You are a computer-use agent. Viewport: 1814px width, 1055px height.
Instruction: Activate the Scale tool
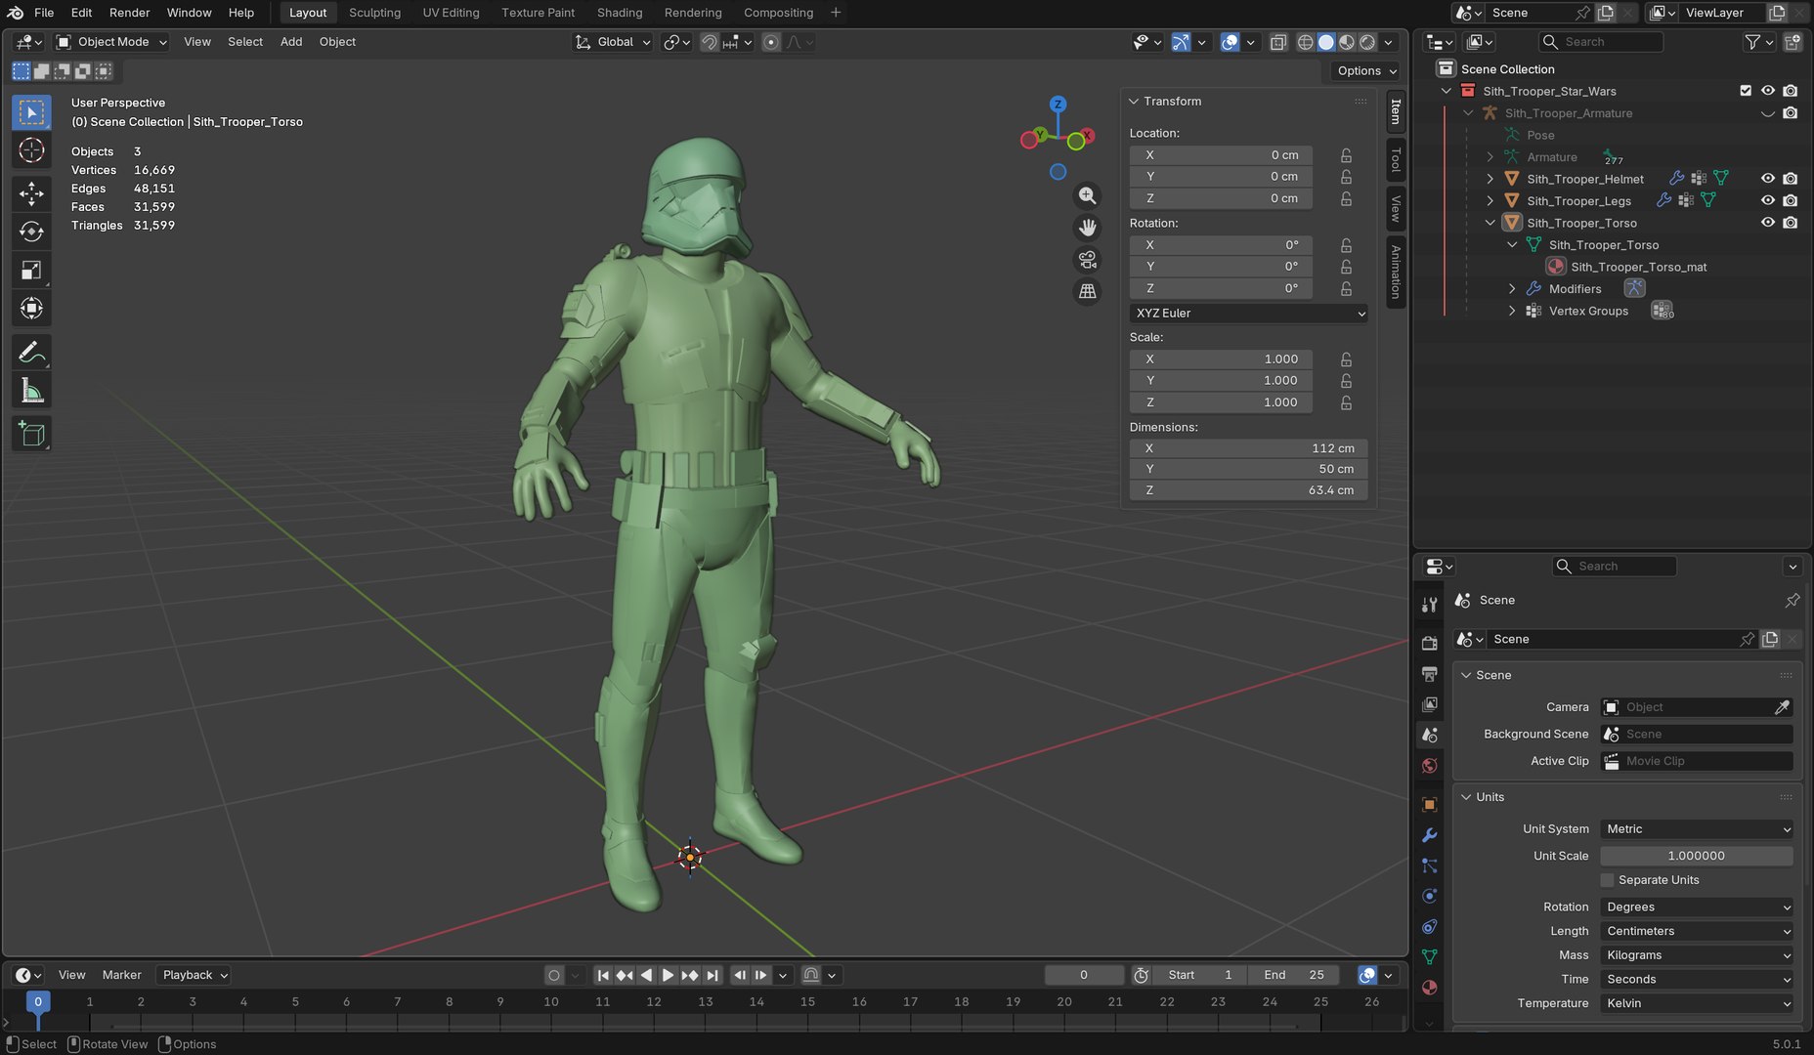point(31,271)
